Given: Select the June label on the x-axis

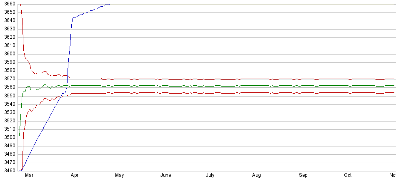Looking at the screenshot, I should coord(166,176).
